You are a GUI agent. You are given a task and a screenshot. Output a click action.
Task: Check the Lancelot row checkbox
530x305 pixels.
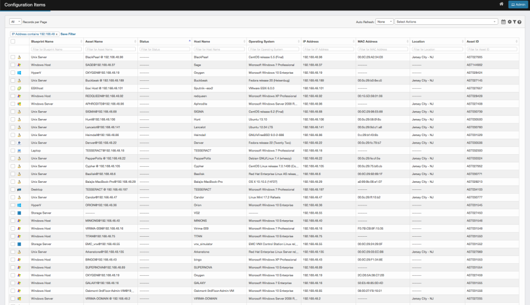(x=13, y=127)
